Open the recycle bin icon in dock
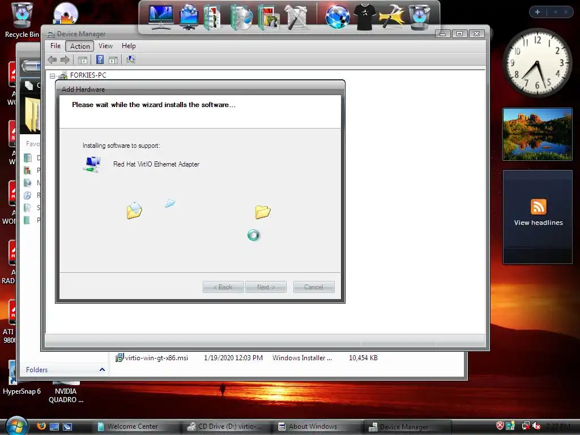This screenshot has width=580, height=435. (419, 17)
